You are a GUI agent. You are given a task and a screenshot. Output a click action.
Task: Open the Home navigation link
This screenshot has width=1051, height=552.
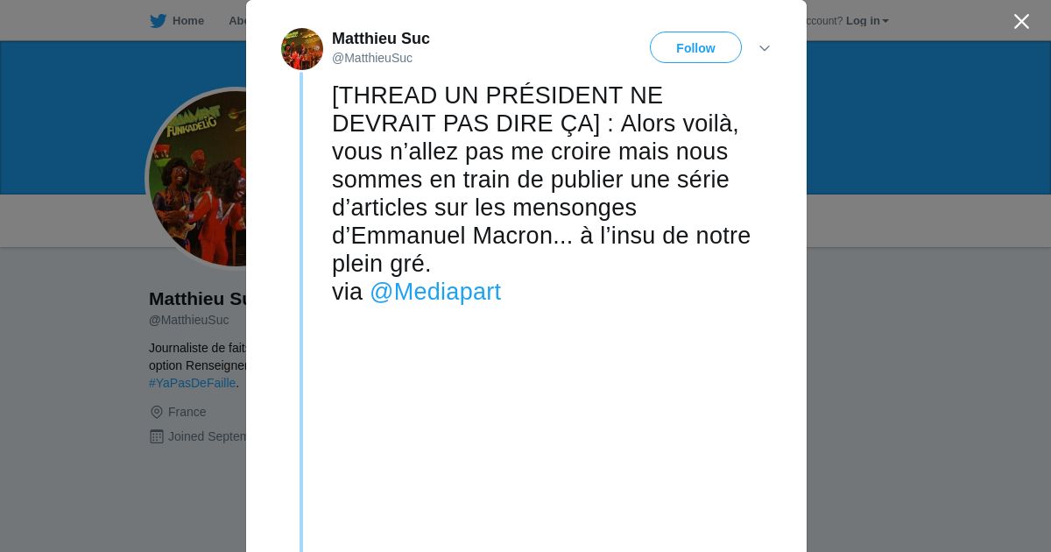pos(187,21)
